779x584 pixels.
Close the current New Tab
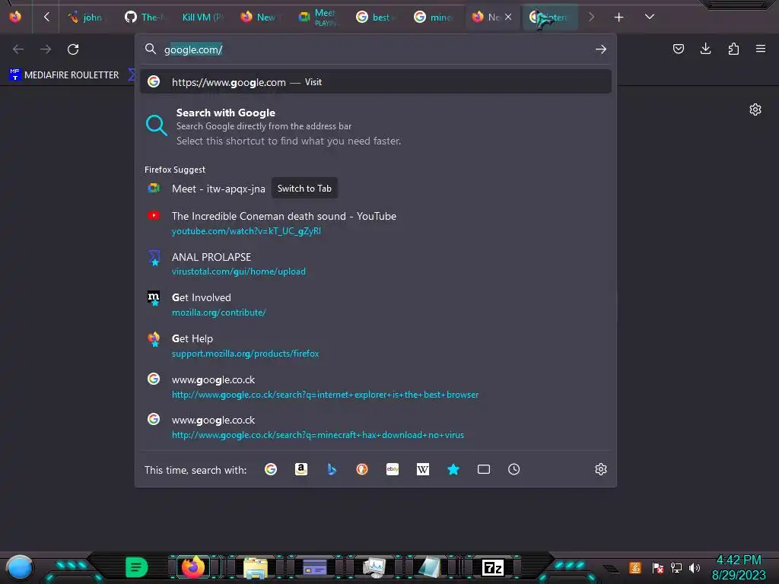(x=507, y=17)
